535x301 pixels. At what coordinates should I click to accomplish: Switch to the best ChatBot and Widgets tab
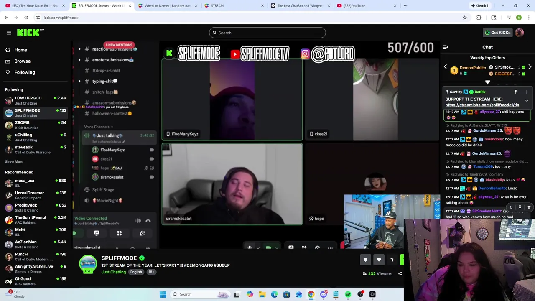click(300, 5)
